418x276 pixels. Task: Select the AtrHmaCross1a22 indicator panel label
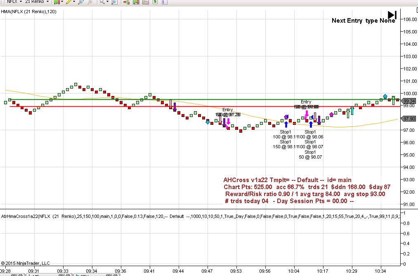200,216
